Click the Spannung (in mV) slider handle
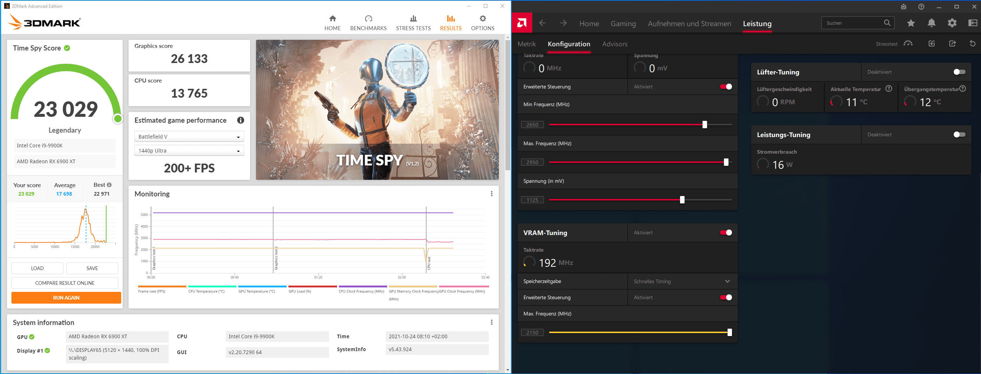Screen dimensions: 981x374 [682, 200]
